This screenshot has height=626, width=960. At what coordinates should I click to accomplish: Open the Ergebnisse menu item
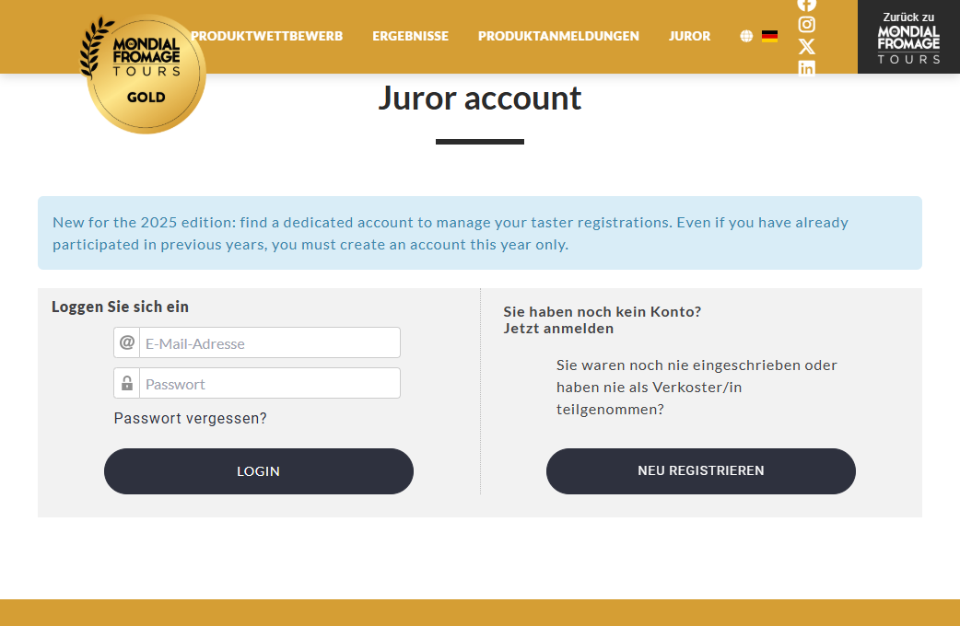point(410,36)
